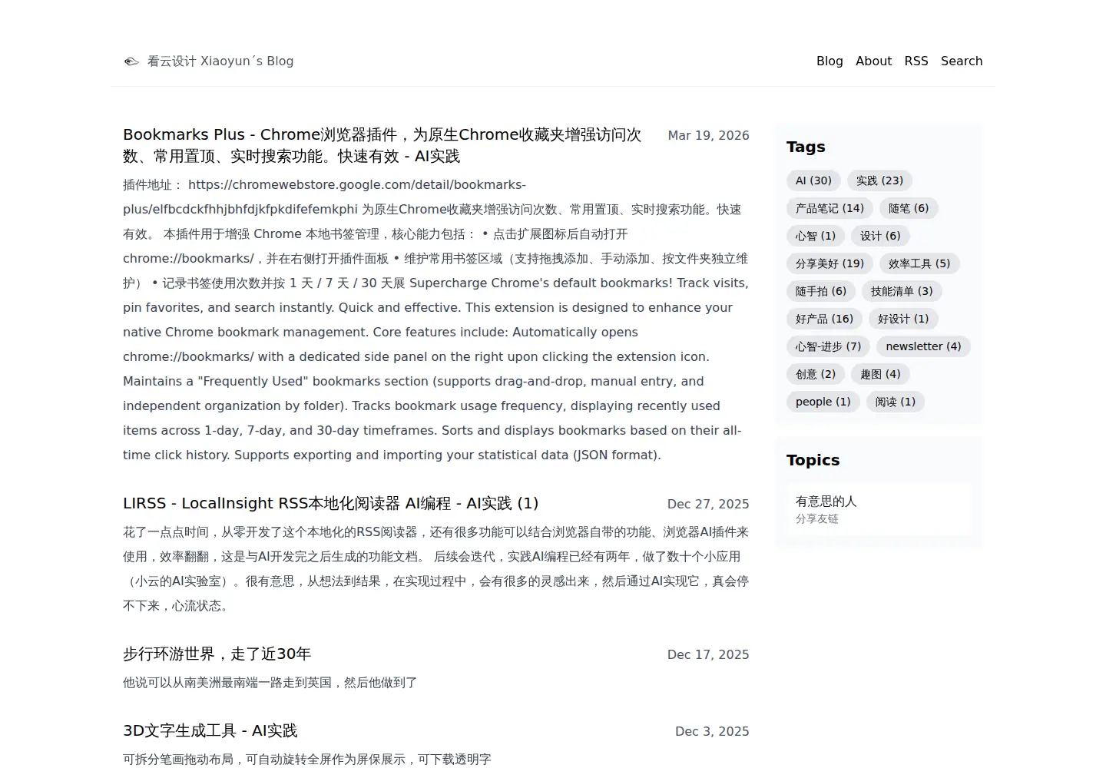Filter by the people (1) tag
The height and width of the screenshot is (768, 1106).
coord(823,402)
